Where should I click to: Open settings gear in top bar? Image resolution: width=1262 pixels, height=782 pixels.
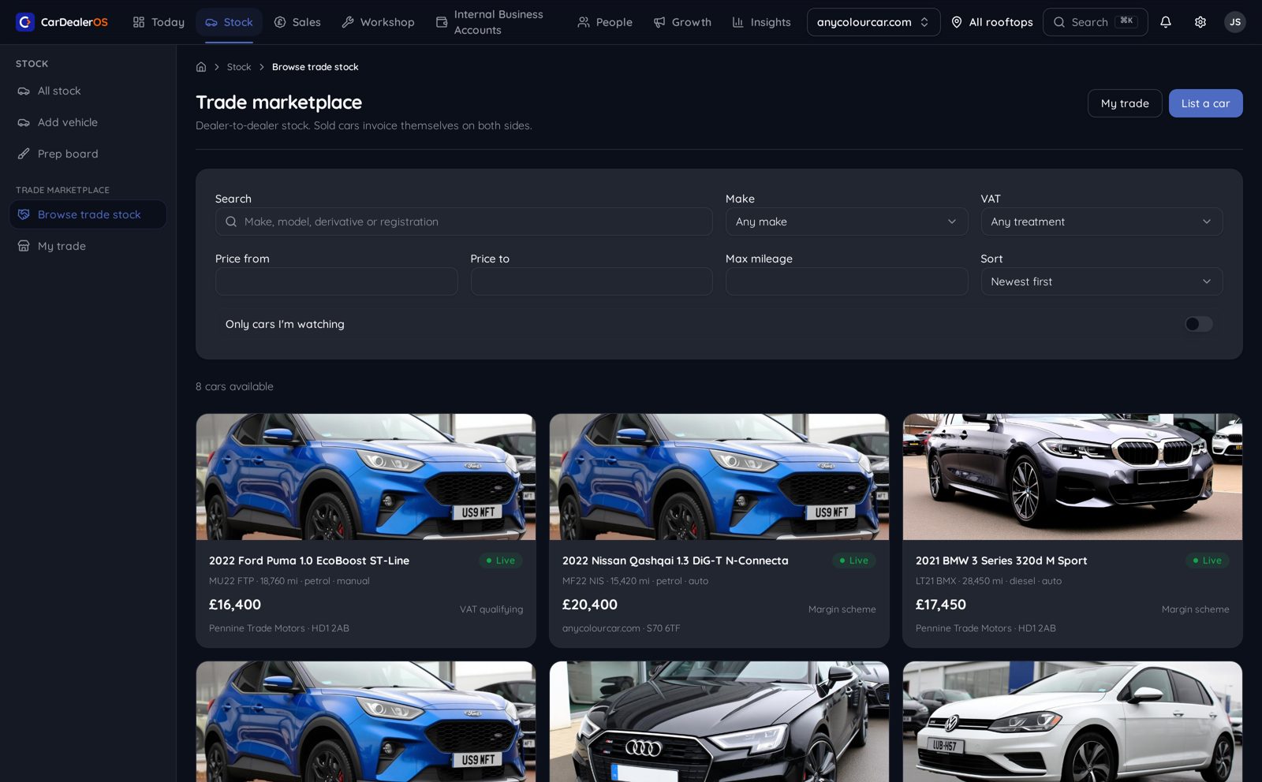(1200, 22)
